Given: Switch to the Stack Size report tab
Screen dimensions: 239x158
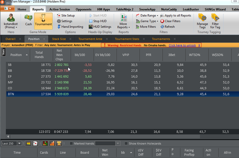Looking at the screenshot, I should (x=59, y=39).
